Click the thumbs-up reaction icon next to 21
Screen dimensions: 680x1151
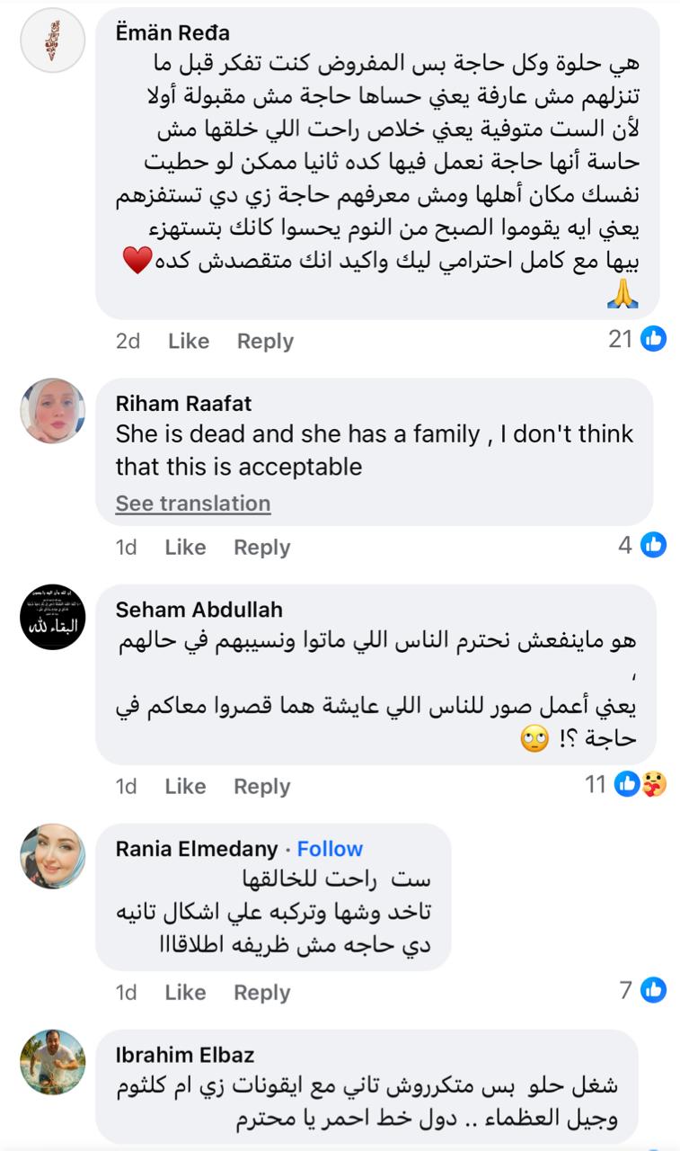(x=653, y=340)
